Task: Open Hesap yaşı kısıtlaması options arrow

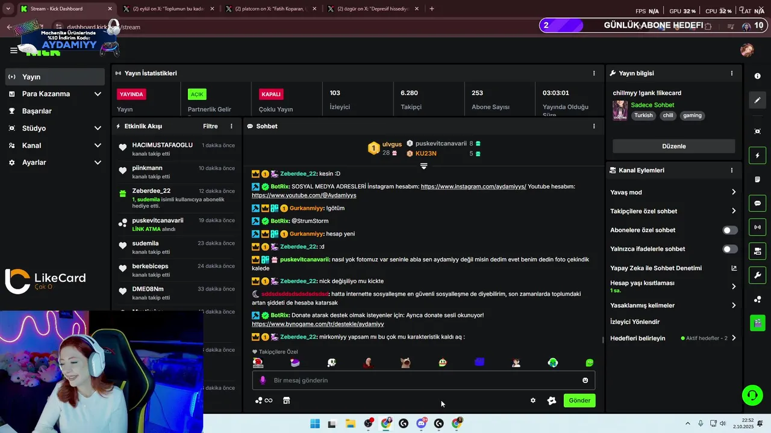Action: 733,286
